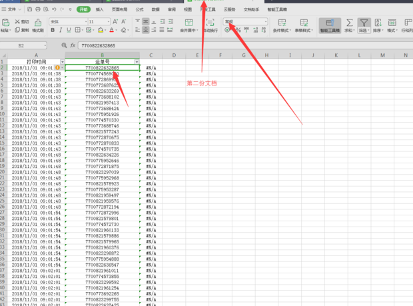Click the highlighted 开始 Home tab
The width and height of the screenshot is (413, 306).
coord(83,9)
